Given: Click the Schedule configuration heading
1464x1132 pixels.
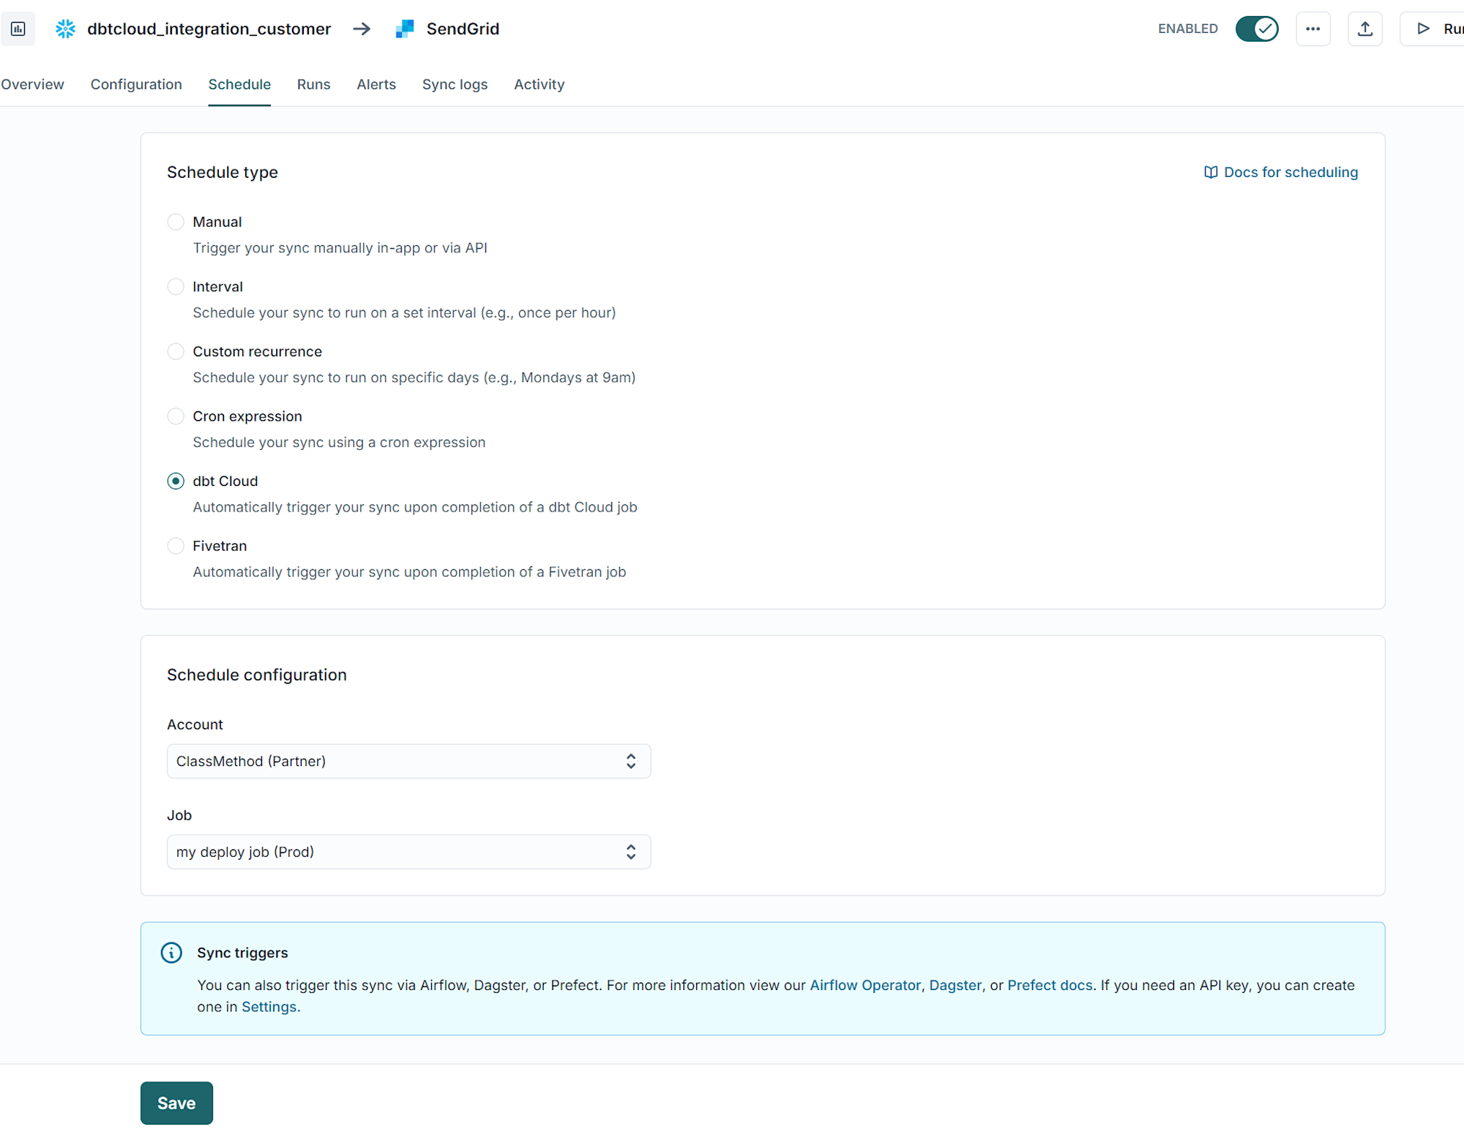Looking at the screenshot, I should 256,675.
